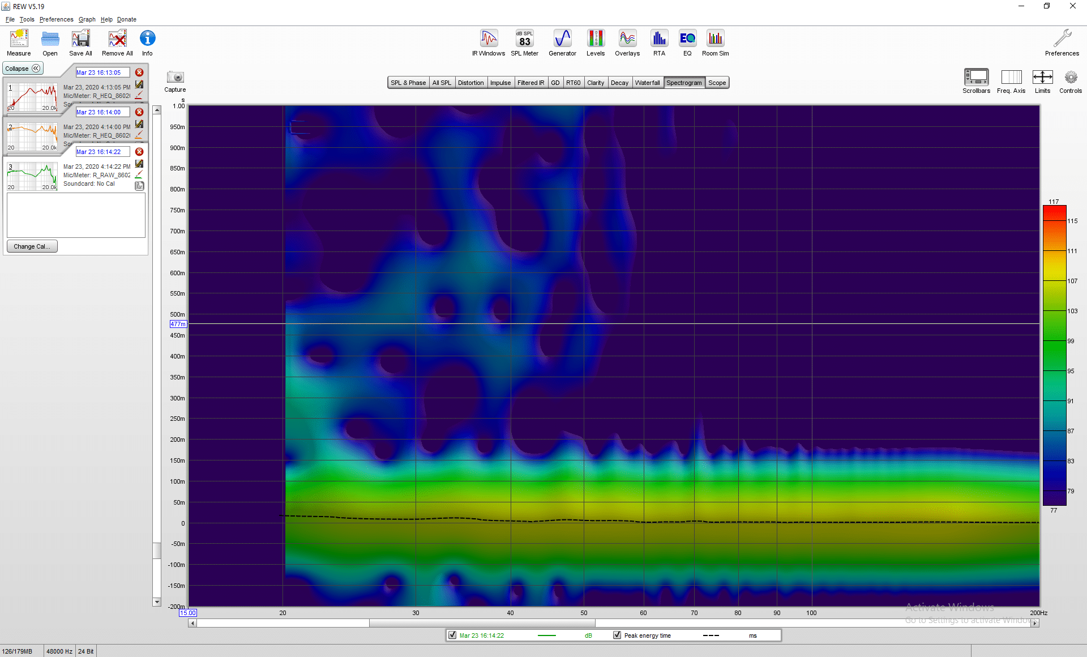The image size is (1087, 657).
Task: Open the Donate menu
Action: click(127, 19)
